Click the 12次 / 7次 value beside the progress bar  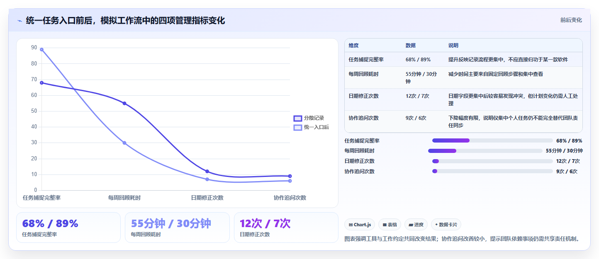568,161
